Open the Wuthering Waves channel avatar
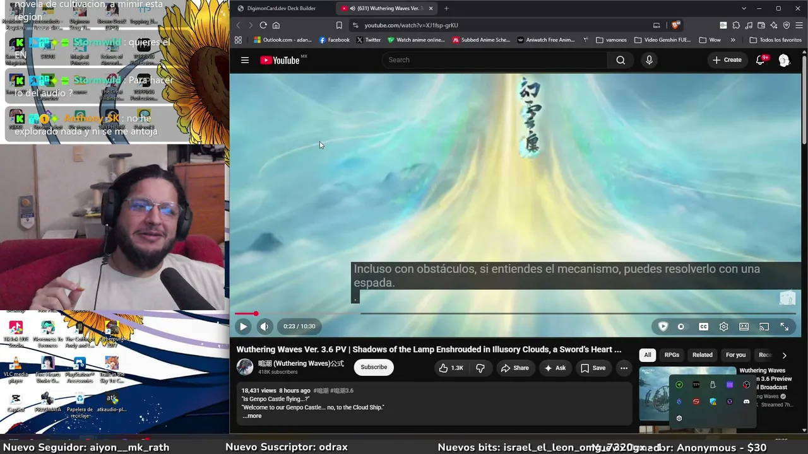This screenshot has height=454, width=808. click(245, 368)
